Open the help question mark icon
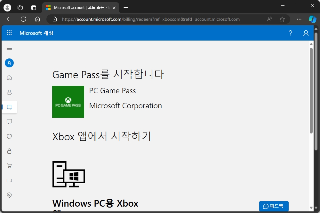320x213 pixels. click(x=291, y=33)
